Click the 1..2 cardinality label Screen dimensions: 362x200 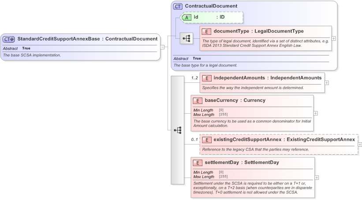pyautogui.click(x=194, y=78)
